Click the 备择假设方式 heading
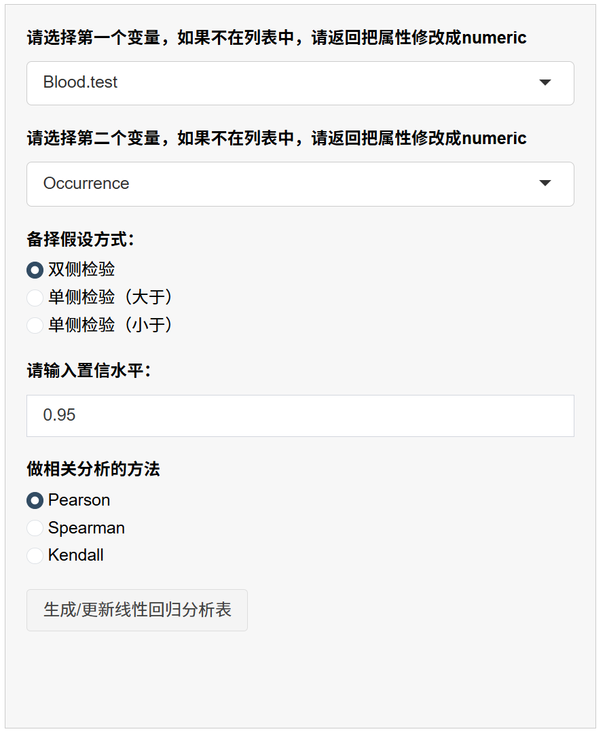Screen dimensions: 607x738 pyautogui.click(x=81, y=239)
